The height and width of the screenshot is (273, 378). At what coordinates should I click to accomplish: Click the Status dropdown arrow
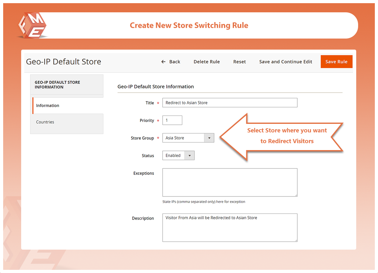point(189,156)
